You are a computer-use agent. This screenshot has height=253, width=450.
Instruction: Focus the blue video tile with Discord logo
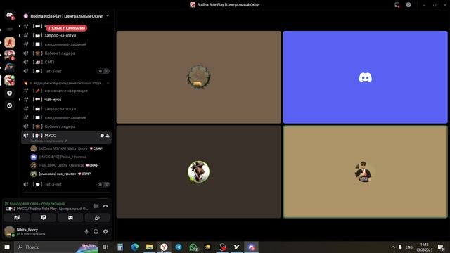coord(365,77)
